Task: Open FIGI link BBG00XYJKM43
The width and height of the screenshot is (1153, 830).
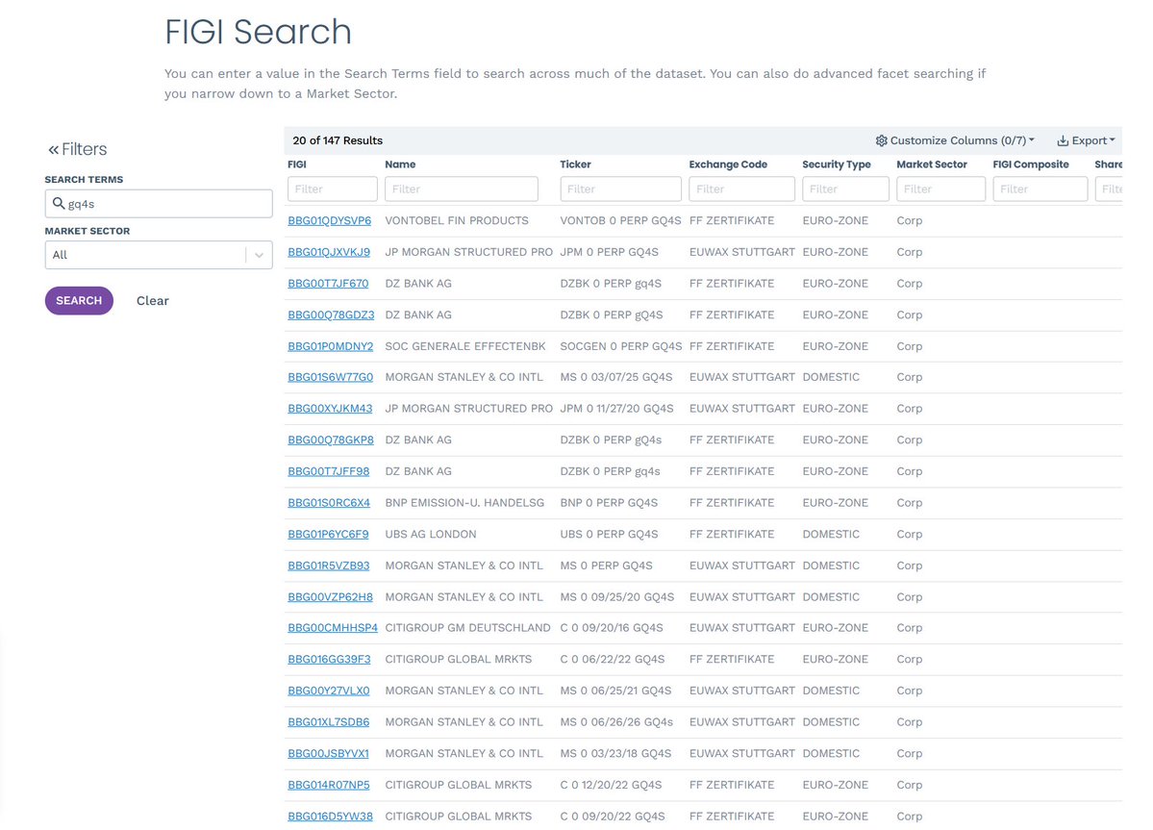Action: pos(330,409)
